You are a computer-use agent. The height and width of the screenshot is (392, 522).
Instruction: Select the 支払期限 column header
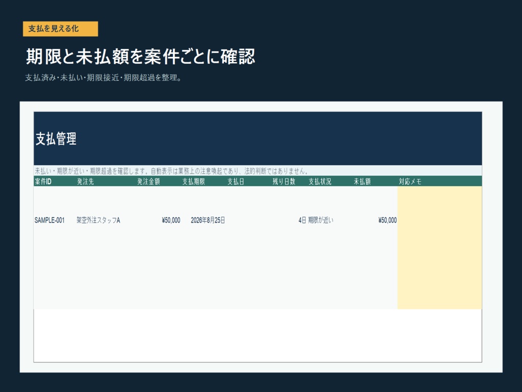click(x=193, y=181)
